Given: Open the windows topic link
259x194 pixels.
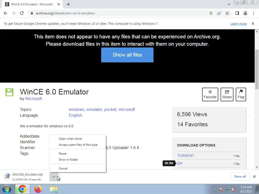Looking at the screenshot, I should 76,110.
